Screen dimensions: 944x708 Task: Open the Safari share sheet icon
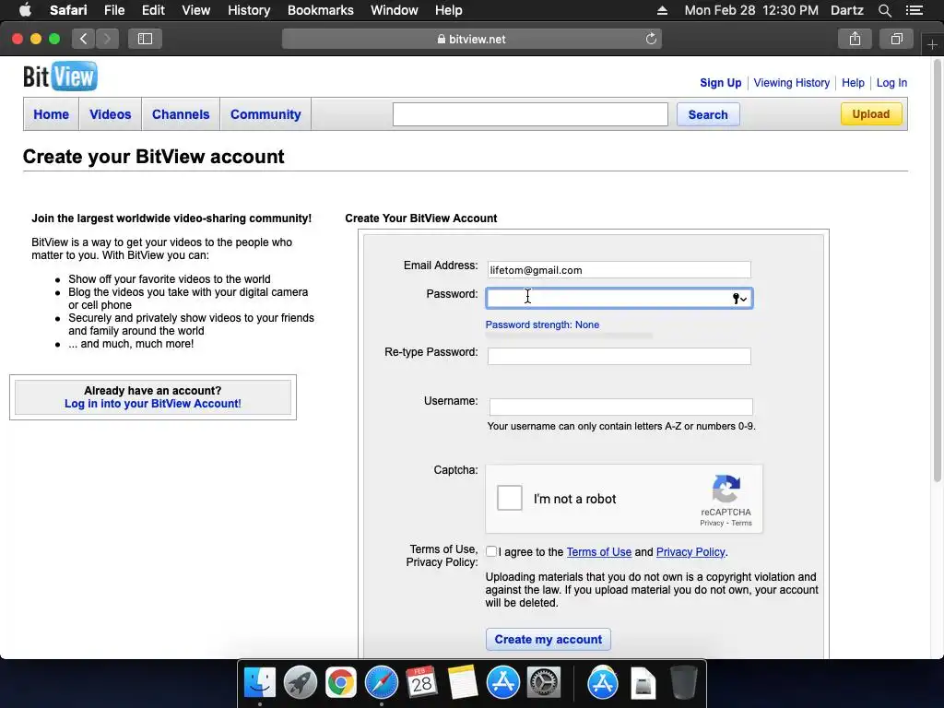(x=855, y=39)
